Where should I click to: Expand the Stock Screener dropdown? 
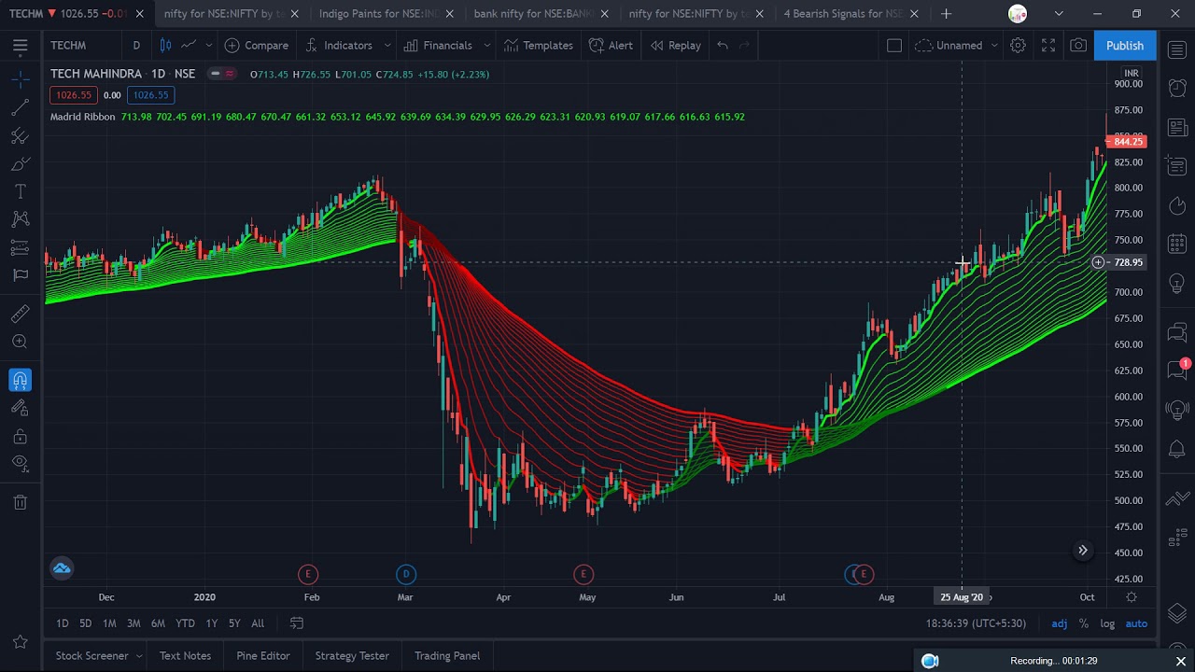pos(138,656)
